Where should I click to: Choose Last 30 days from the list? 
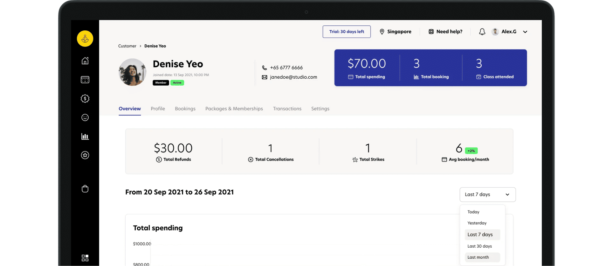pos(479,246)
